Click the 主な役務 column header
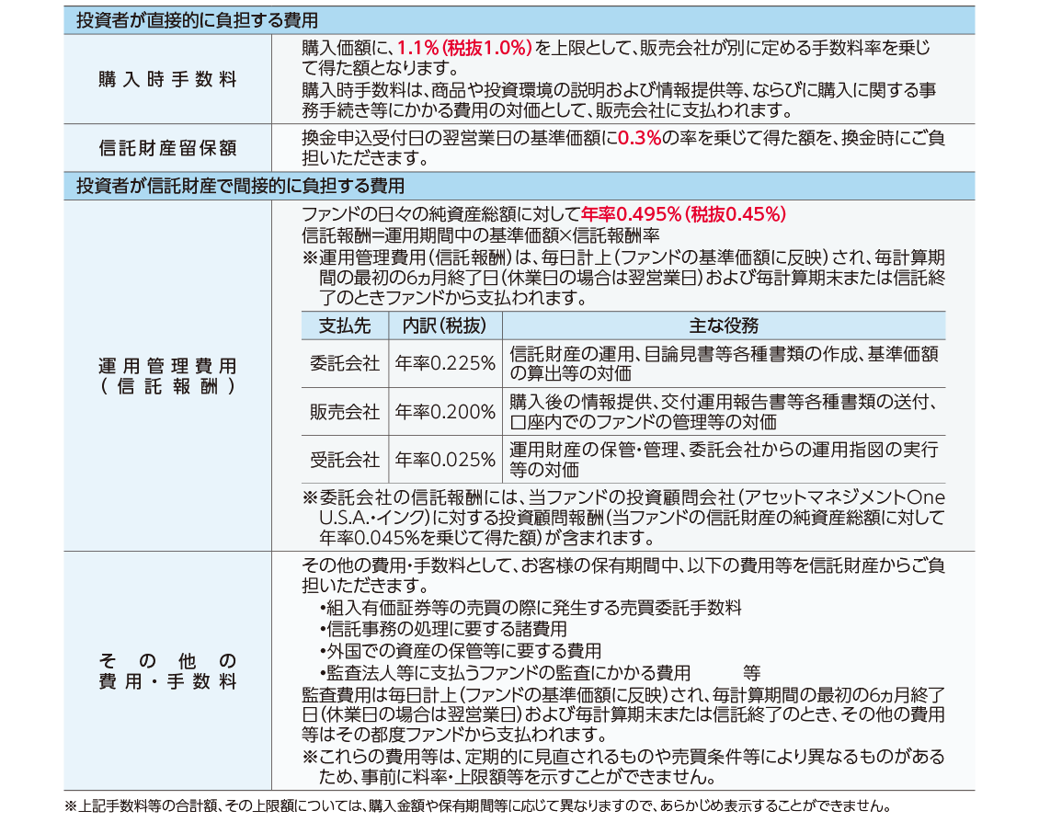Image resolution: width=1039 pixels, height=822 pixels. [723, 326]
